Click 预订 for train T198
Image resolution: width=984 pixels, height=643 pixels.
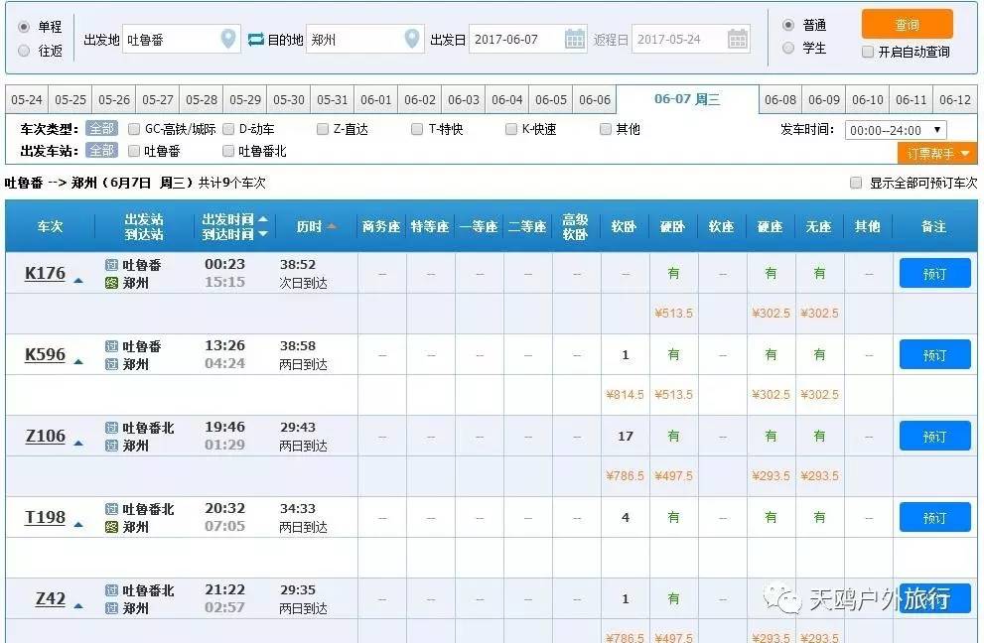pos(933,517)
